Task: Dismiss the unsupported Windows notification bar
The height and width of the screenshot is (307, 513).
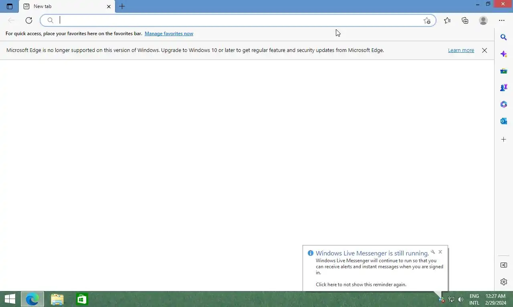Action: [x=485, y=50]
